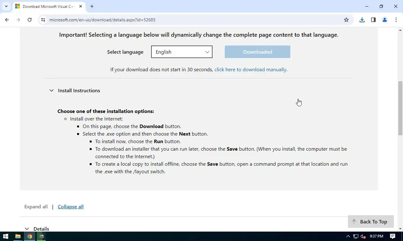The image size is (403, 241).
Task: Select the Download Microsoft Visual C++ tab
Action: [48, 6]
